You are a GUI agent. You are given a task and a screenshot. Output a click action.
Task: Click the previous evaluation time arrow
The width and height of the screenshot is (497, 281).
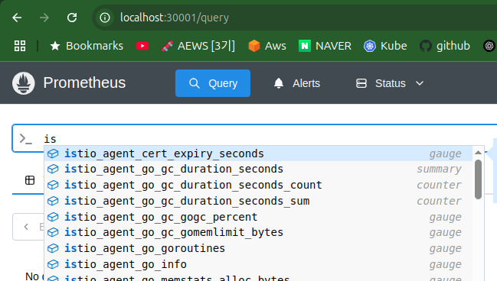coord(26,227)
